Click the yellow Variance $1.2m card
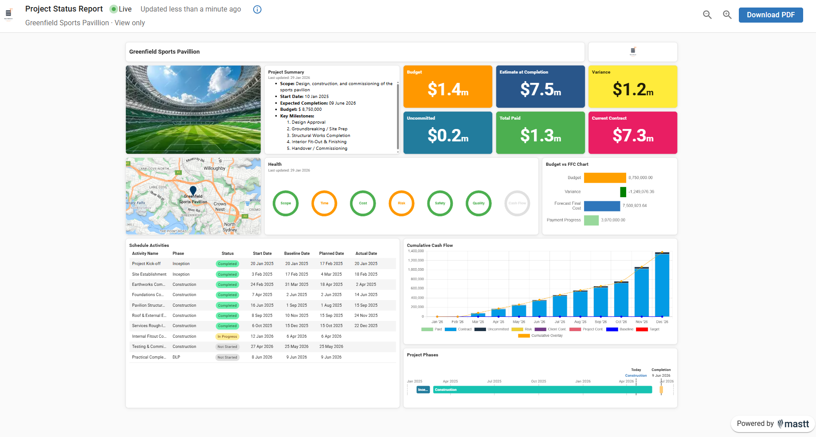This screenshot has width=816, height=437. (633, 86)
